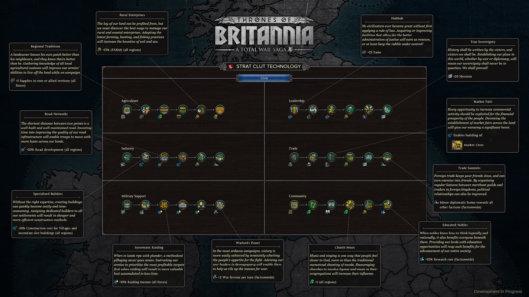
Task: Select the Trade Summits handshake icon
Action: click(387, 157)
